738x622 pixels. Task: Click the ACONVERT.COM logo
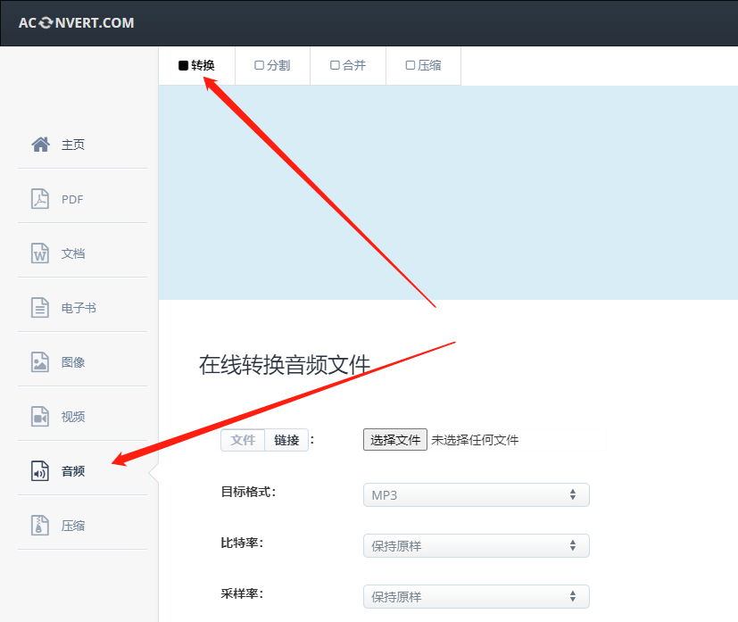coord(76,22)
